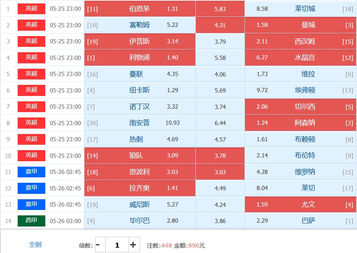Unselect 水晶宫 away win at 6.27
This screenshot has height=253, width=357.
(301, 58)
